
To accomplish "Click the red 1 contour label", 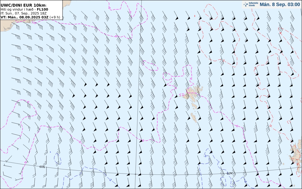I will coord(255,68).
